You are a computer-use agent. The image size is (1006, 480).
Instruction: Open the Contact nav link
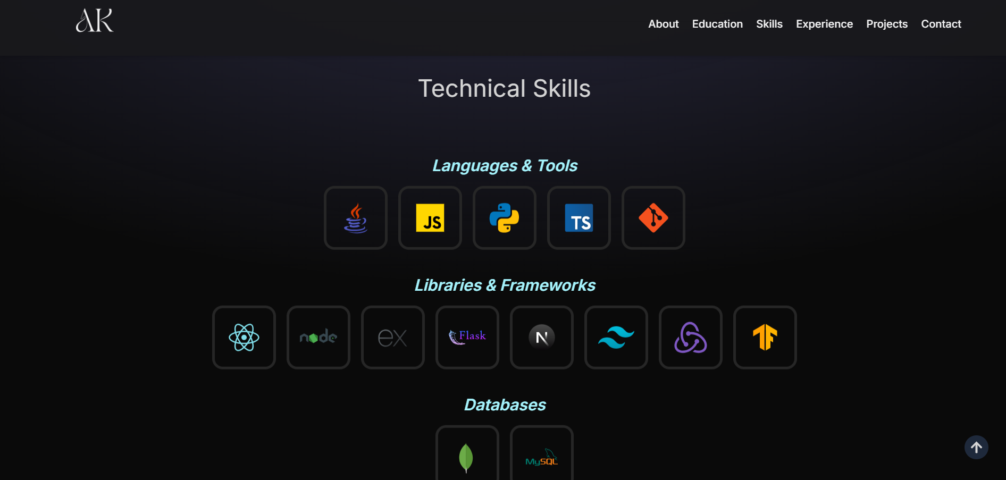(x=941, y=24)
